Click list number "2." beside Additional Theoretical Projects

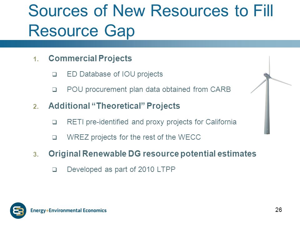pos(36,107)
